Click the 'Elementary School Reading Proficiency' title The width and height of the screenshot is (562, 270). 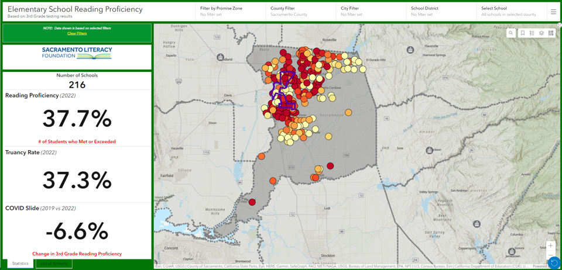pyautogui.click(x=75, y=9)
